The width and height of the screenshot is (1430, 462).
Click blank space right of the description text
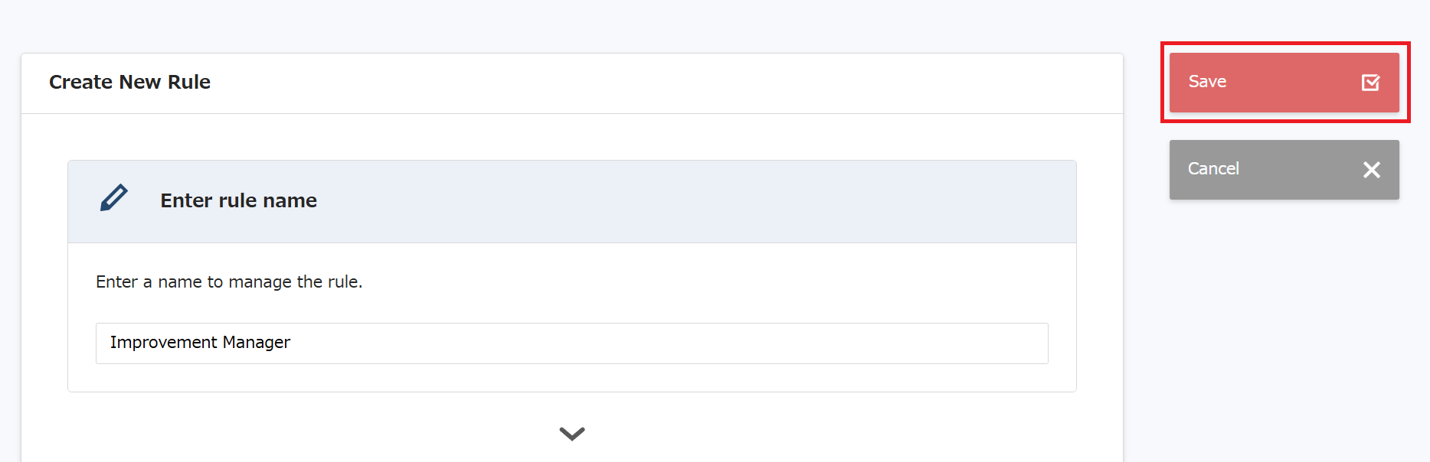click(x=689, y=281)
